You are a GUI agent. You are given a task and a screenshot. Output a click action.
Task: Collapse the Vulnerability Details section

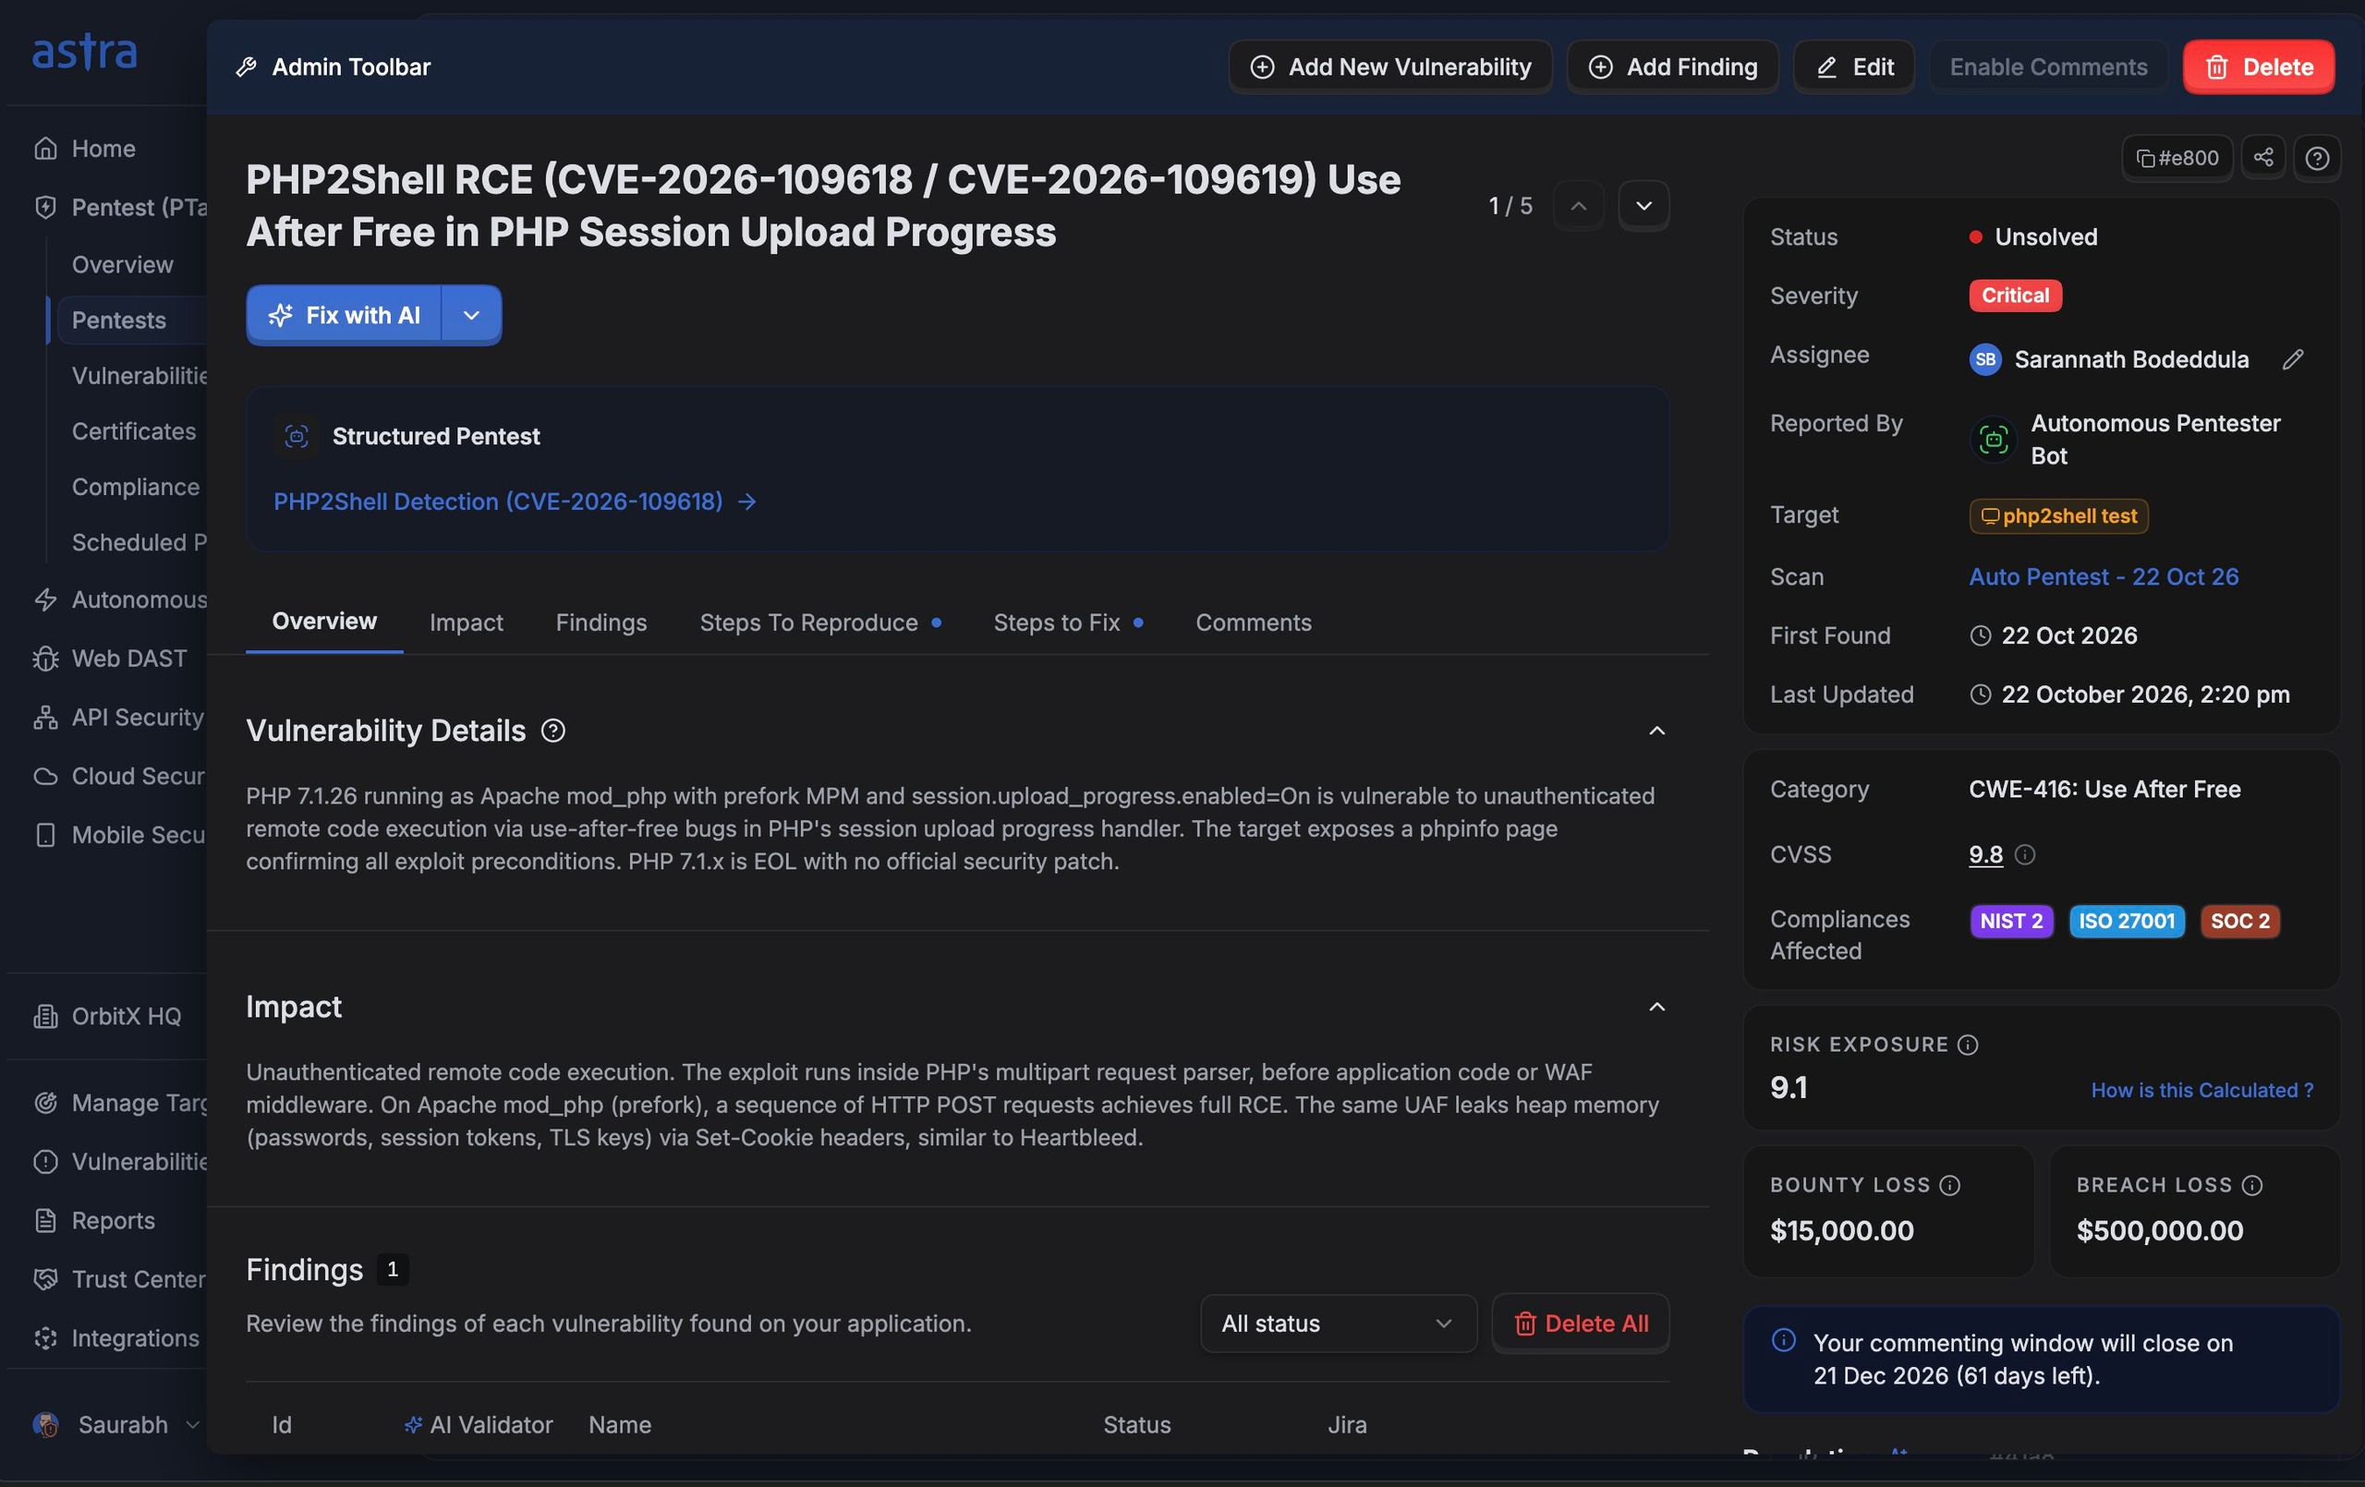click(1655, 730)
